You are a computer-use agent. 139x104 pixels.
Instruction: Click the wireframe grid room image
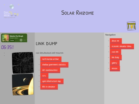(23, 63)
